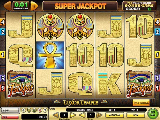Increase credits per line
This screenshot has height=120, width=160.
73,115
